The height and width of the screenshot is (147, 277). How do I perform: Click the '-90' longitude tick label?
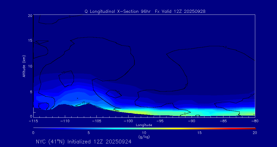pyautogui.click(x=192, y=121)
